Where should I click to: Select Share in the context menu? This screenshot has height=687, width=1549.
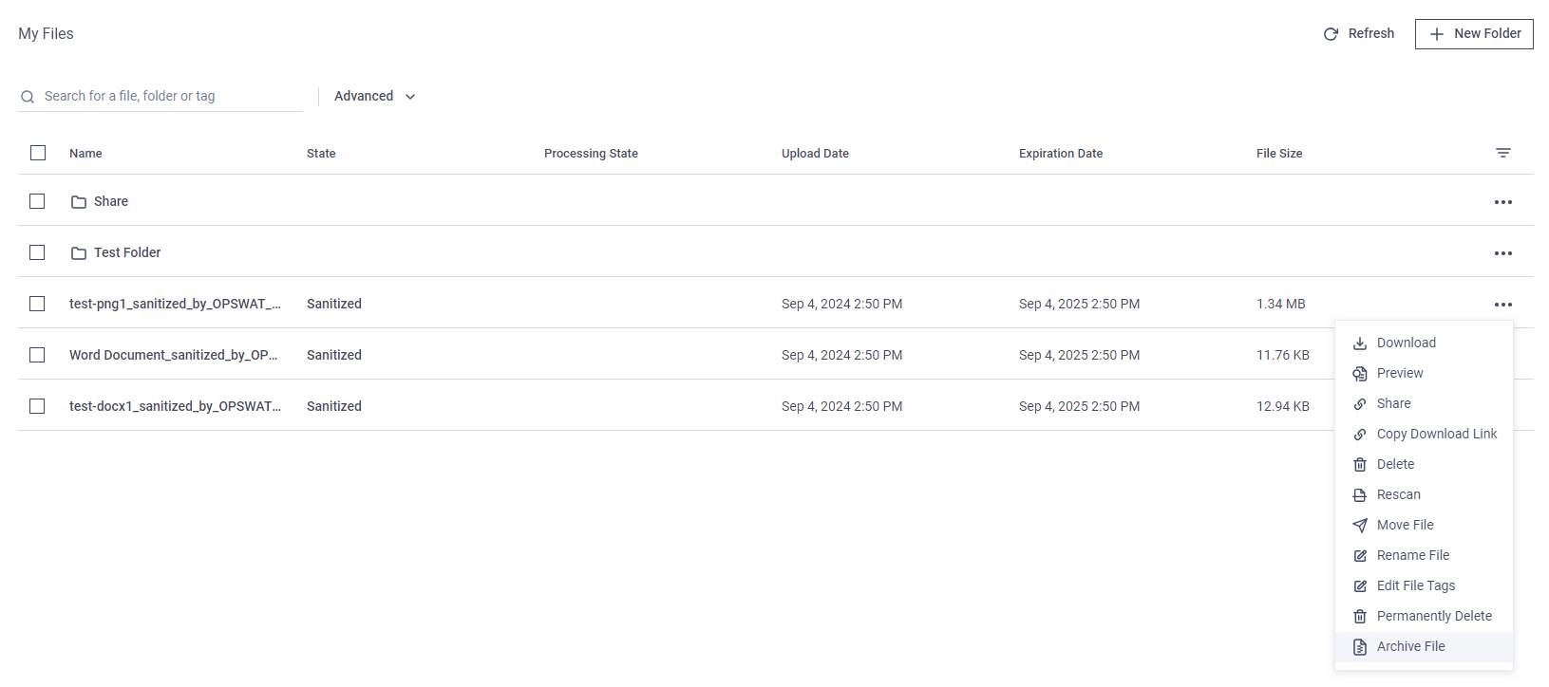pyautogui.click(x=1424, y=403)
